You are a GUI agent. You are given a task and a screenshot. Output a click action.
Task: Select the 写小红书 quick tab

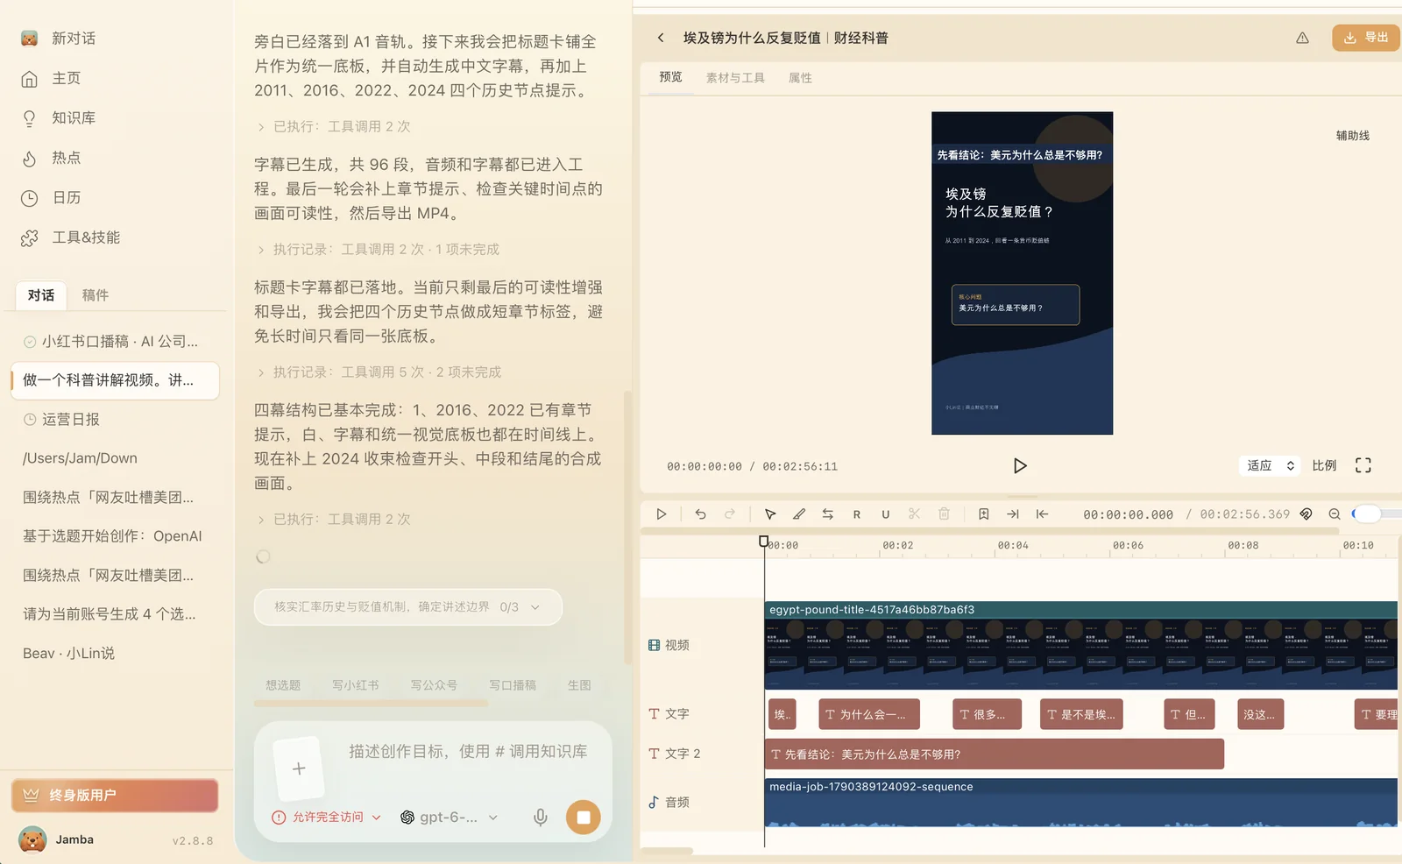point(356,685)
